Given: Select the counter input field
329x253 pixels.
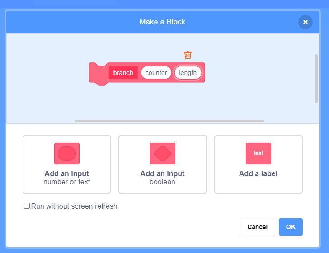Looking at the screenshot, I should 156,73.
